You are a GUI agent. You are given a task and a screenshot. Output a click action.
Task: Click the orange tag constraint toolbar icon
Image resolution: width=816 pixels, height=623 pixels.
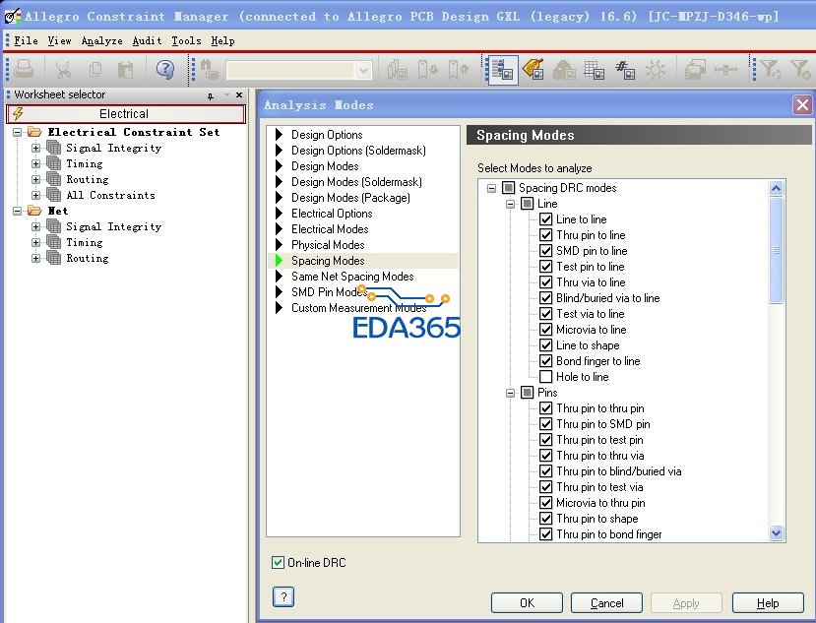point(534,69)
